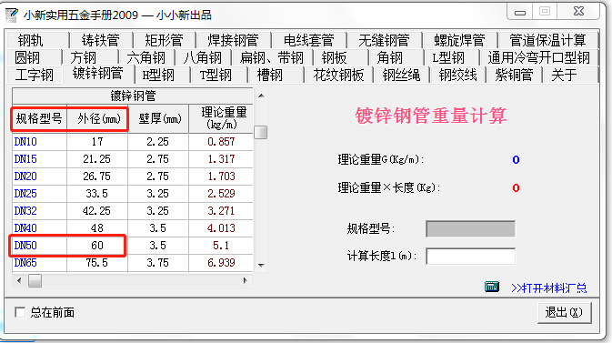Open the T型钢 tab
Image resolution: width=612 pixels, height=343 pixels.
click(x=218, y=75)
